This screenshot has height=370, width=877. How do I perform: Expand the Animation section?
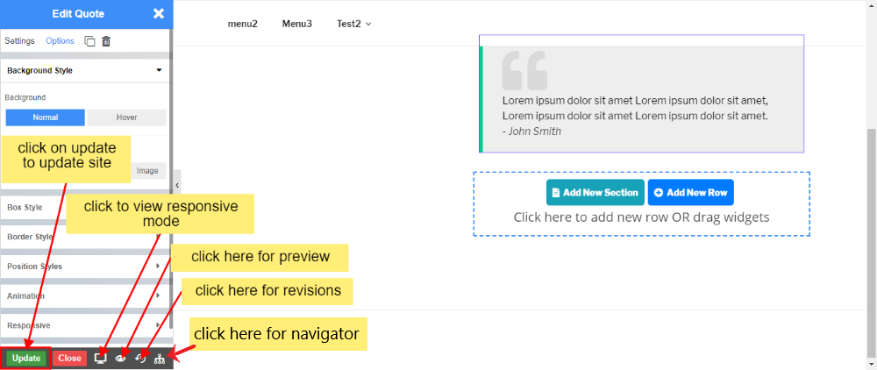[x=84, y=296]
